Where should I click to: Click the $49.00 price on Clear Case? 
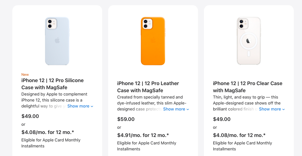[x=222, y=119]
